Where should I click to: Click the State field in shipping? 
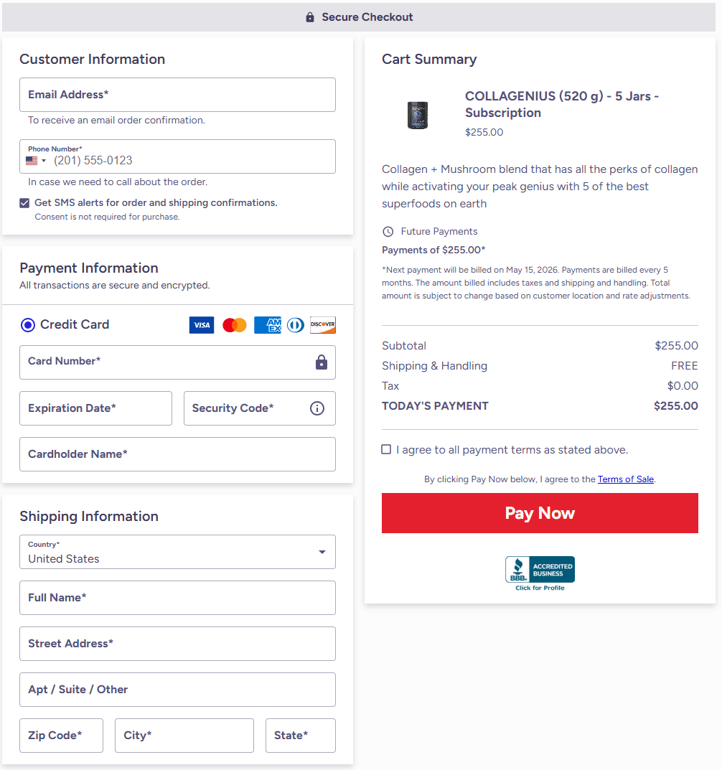point(300,736)
